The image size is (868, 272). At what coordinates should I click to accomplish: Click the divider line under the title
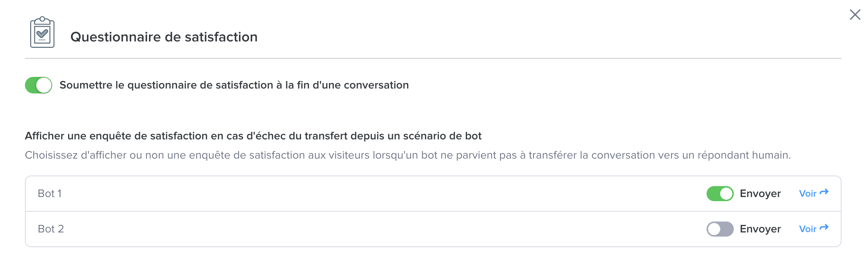pos(433,58)
